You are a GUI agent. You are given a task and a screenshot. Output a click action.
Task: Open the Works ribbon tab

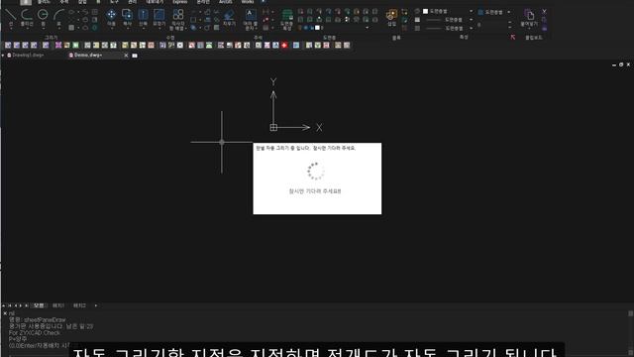click(x=247, y=2)
